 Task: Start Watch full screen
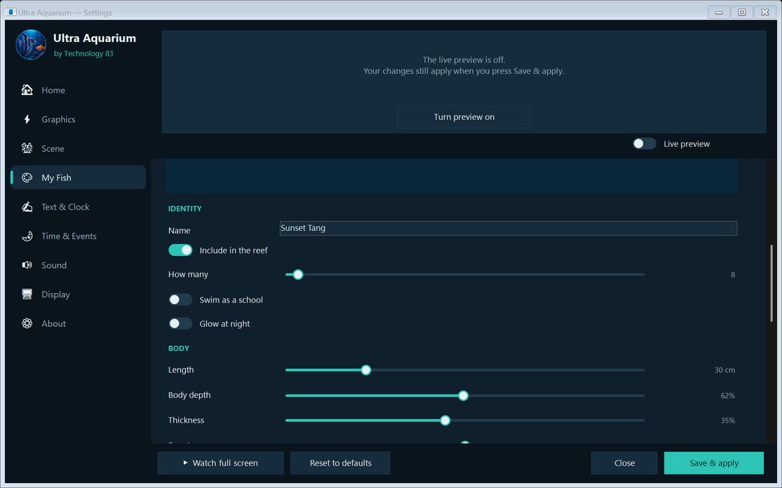[x=221, y=463]
